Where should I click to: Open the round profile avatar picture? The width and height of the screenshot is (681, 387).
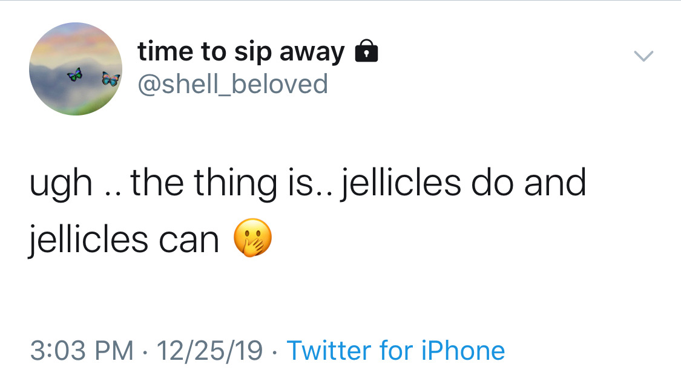[x=76, y=69]
